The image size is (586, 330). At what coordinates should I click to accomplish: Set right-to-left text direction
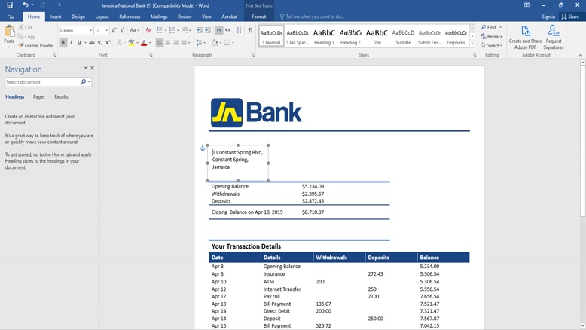pyautogui.click(x=227, y=31)
